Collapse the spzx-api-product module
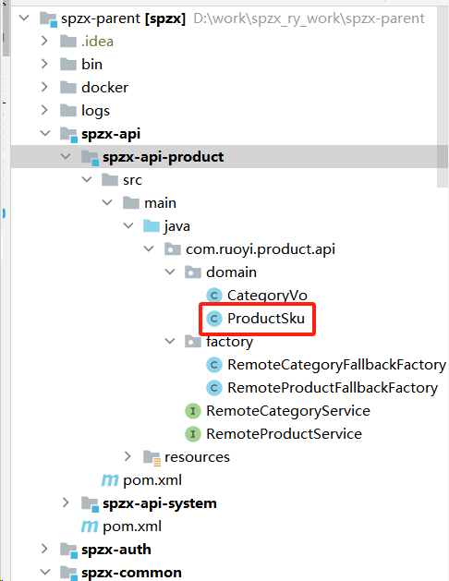 tap(66, 156)
